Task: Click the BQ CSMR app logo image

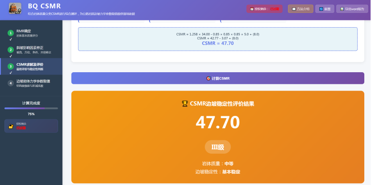Action: coord(15,8)
